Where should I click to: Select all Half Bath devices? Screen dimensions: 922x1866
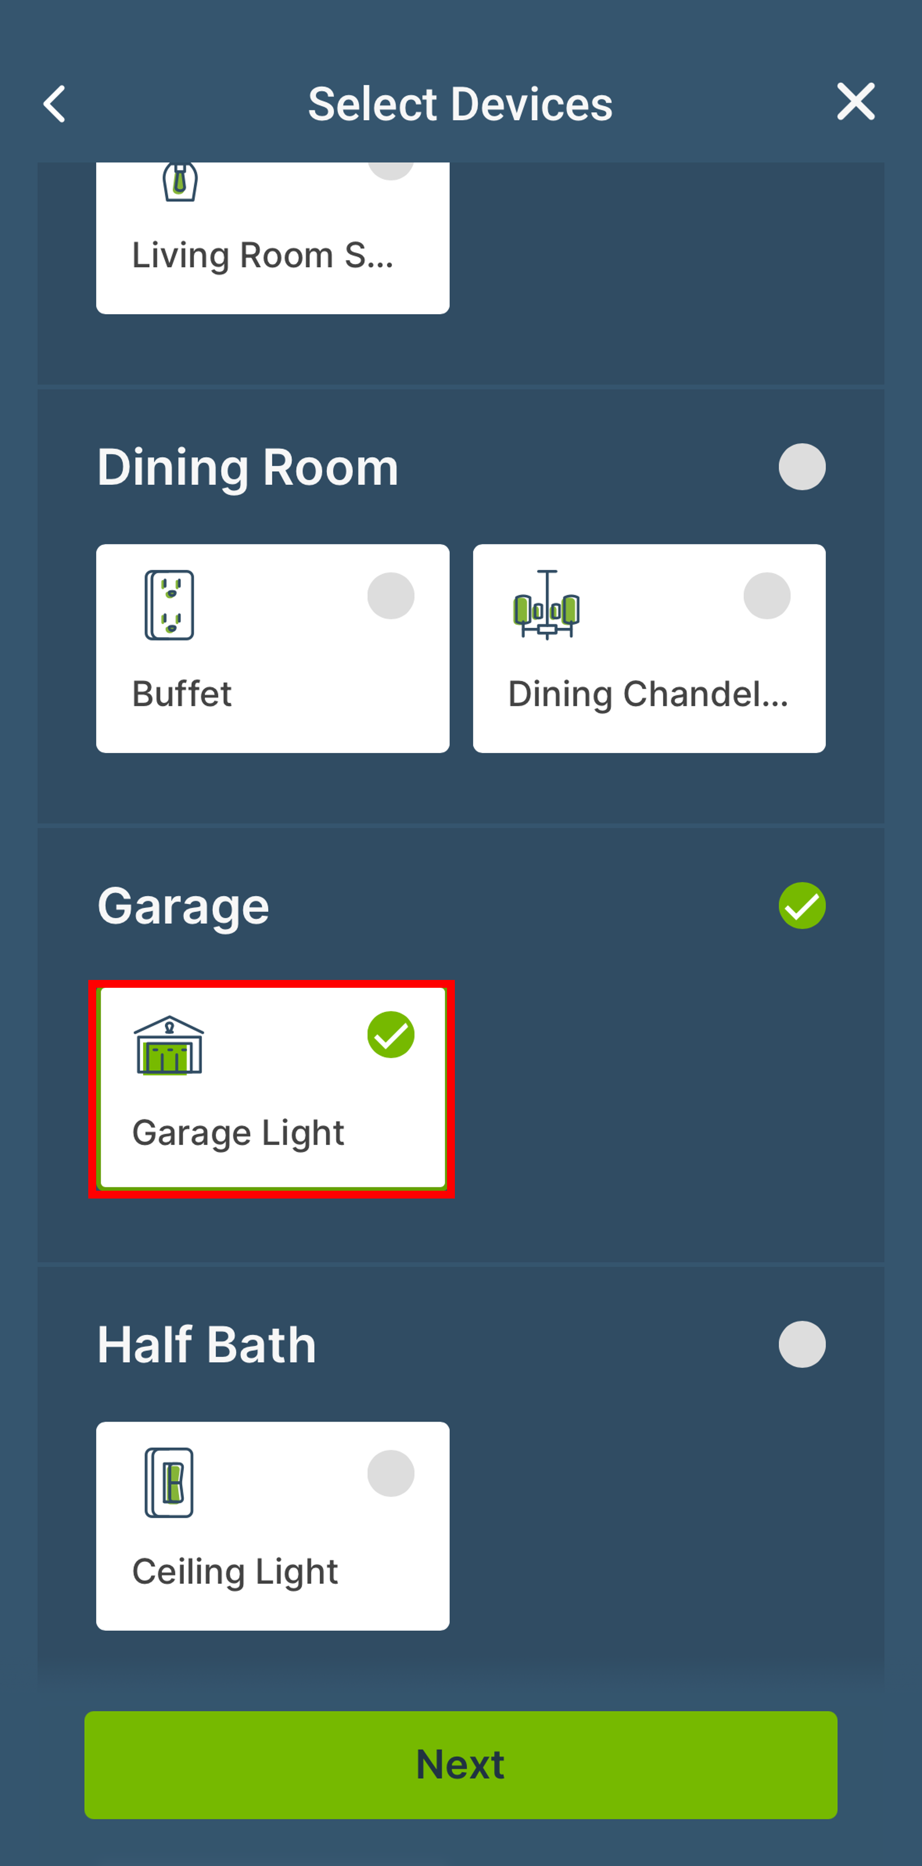(802, 1344)
